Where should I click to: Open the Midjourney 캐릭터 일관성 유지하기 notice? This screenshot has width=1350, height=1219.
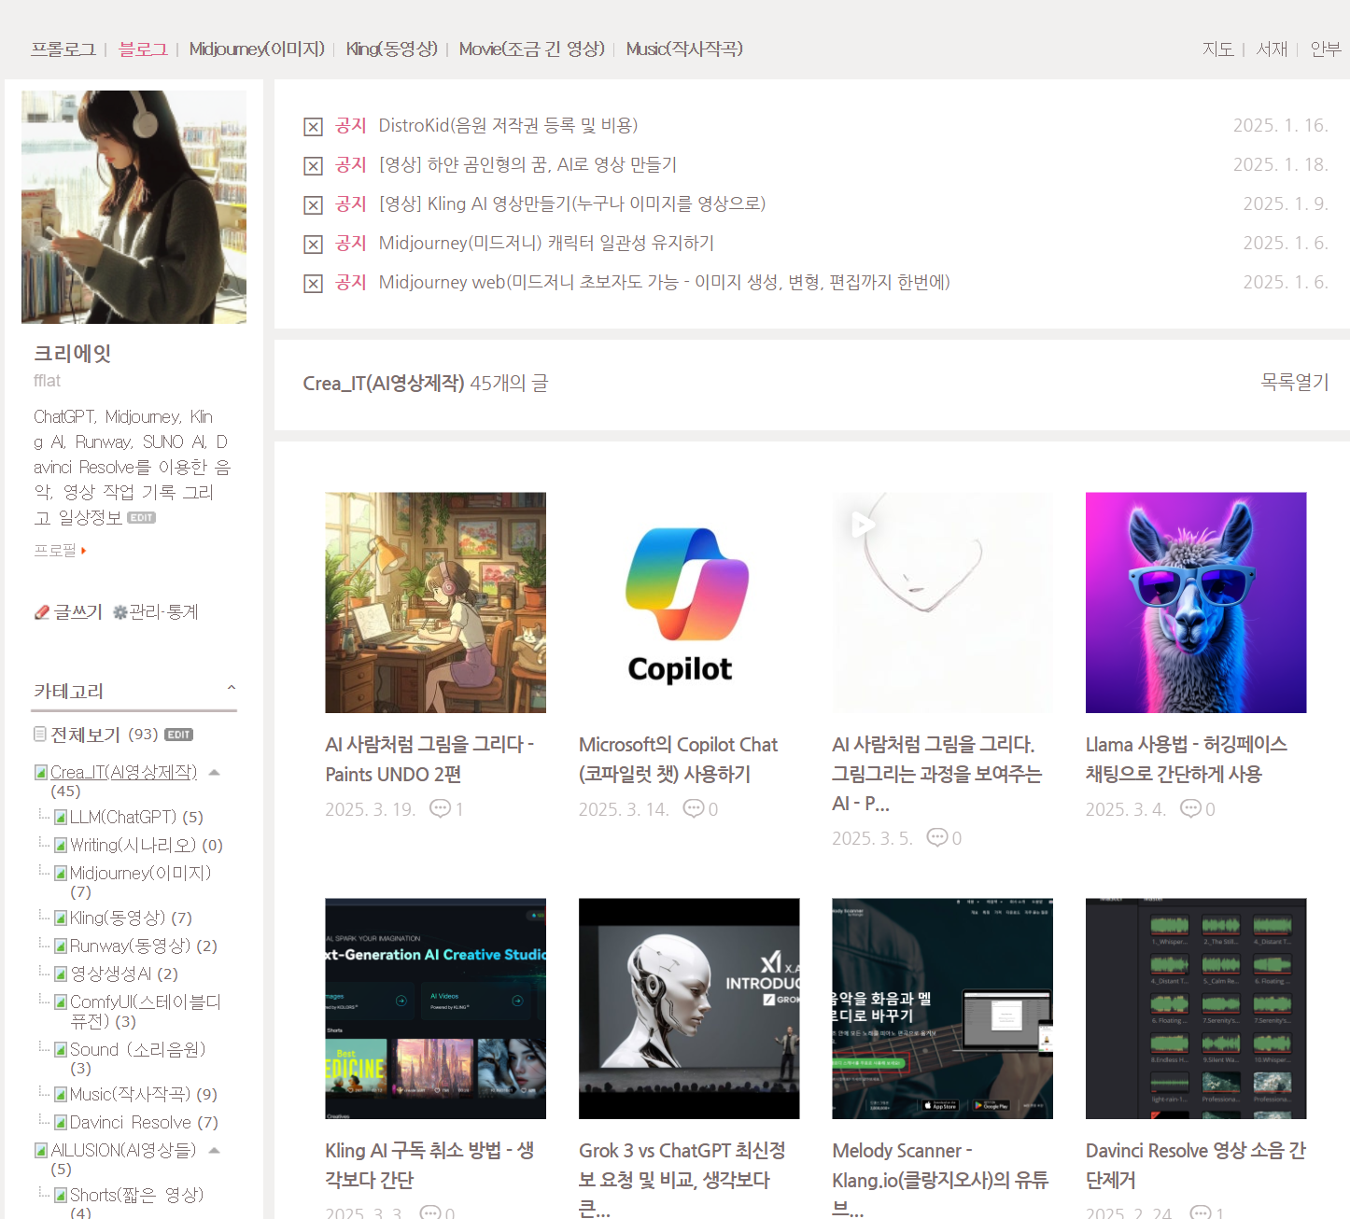546,243
